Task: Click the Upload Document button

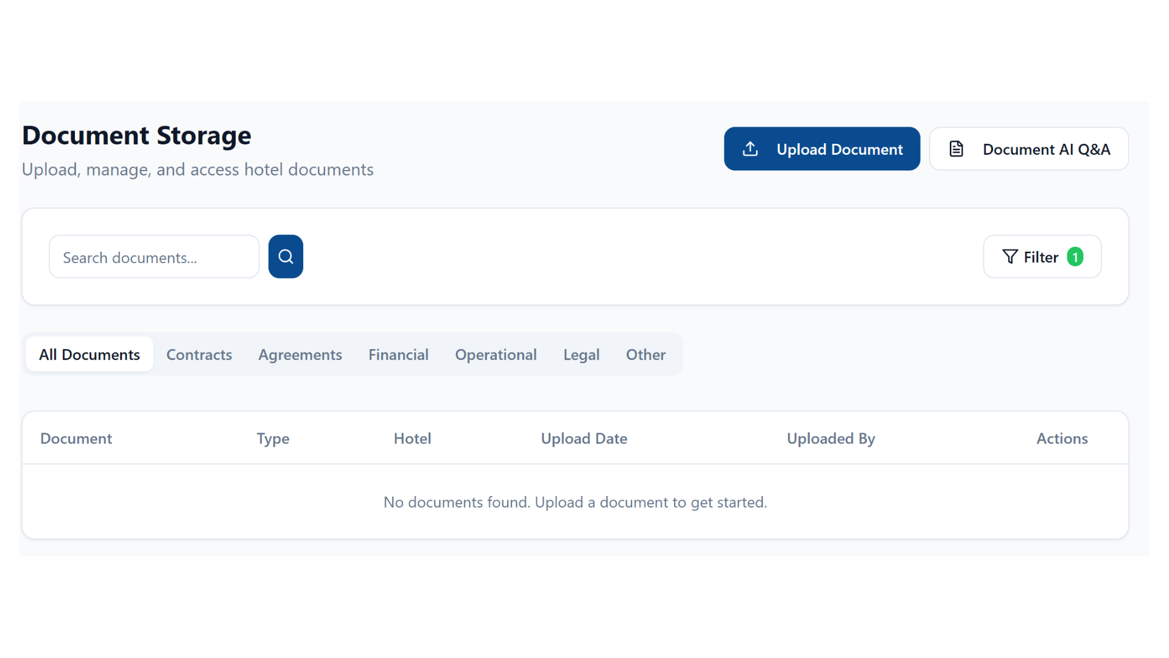Action: [x=822, y=149]
